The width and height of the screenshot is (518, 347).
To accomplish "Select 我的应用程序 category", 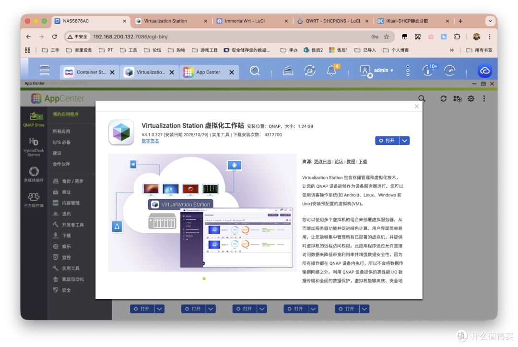I will pyautogui.click(x=66, y=114).
